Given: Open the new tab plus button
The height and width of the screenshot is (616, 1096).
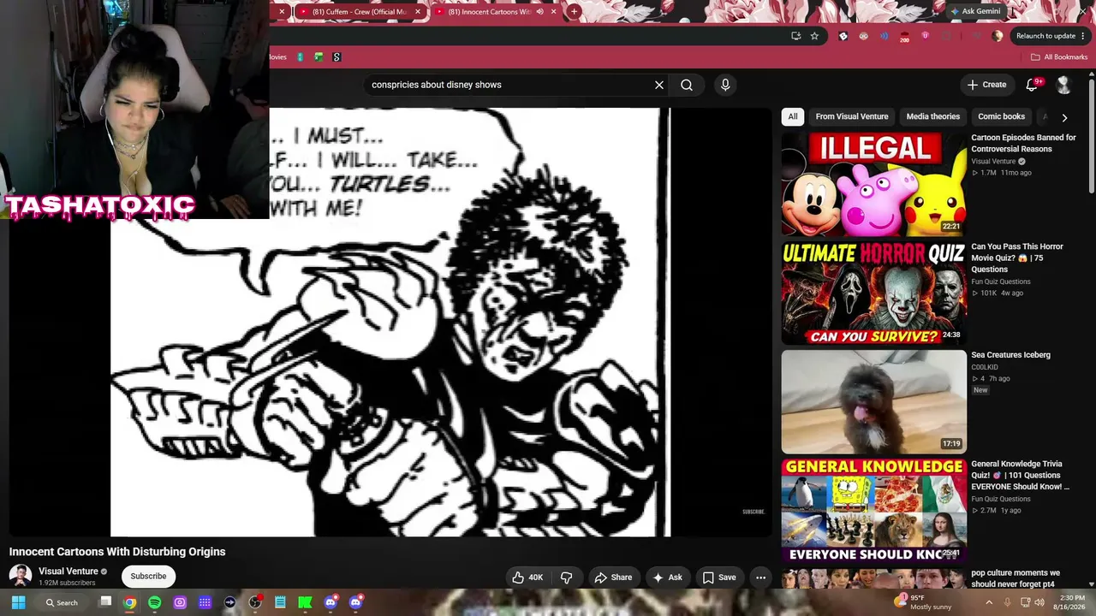Looking at the screenshot, I should click(574, 12).
